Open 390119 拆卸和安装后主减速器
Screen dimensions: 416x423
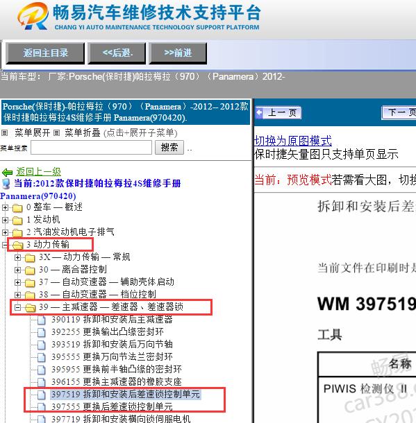point(112,320)
